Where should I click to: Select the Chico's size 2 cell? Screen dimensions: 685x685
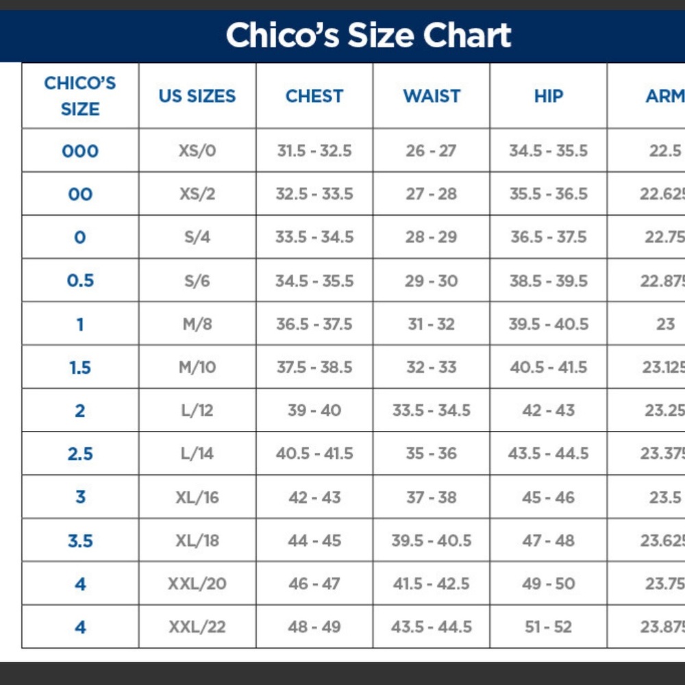click(80, 410)
